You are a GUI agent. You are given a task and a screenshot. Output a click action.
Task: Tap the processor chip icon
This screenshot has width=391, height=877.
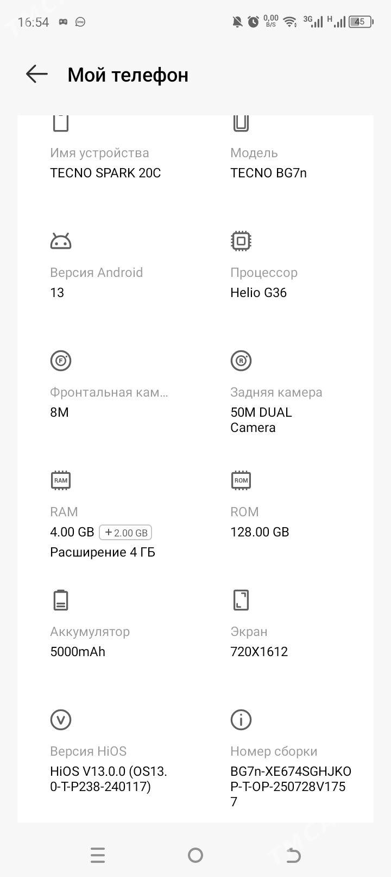click(x=241, y=241)
